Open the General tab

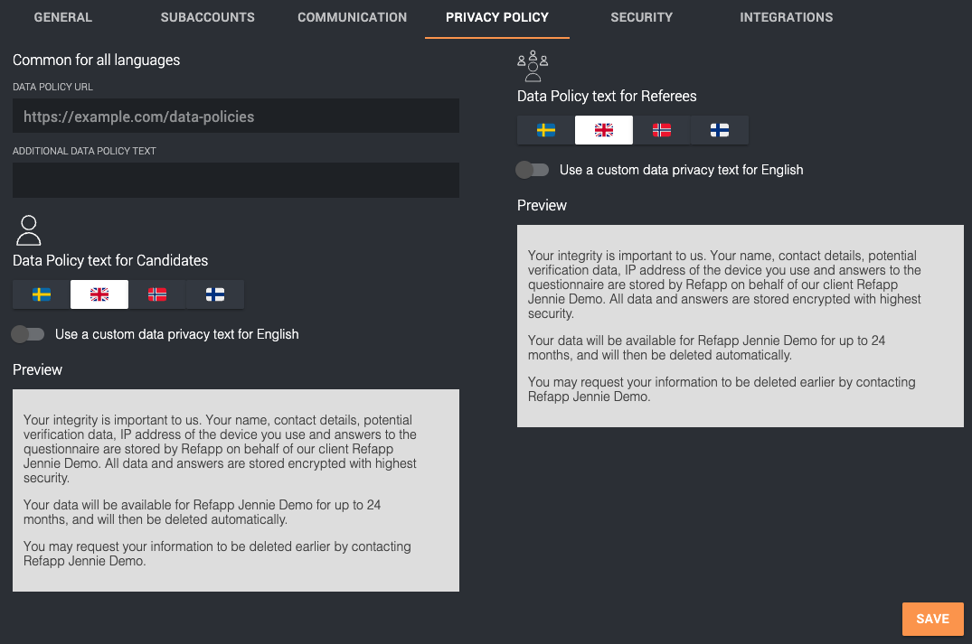(63, 17)
